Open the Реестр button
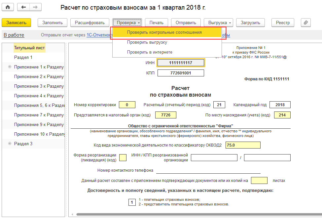322x219 pixels. point(283,22)
